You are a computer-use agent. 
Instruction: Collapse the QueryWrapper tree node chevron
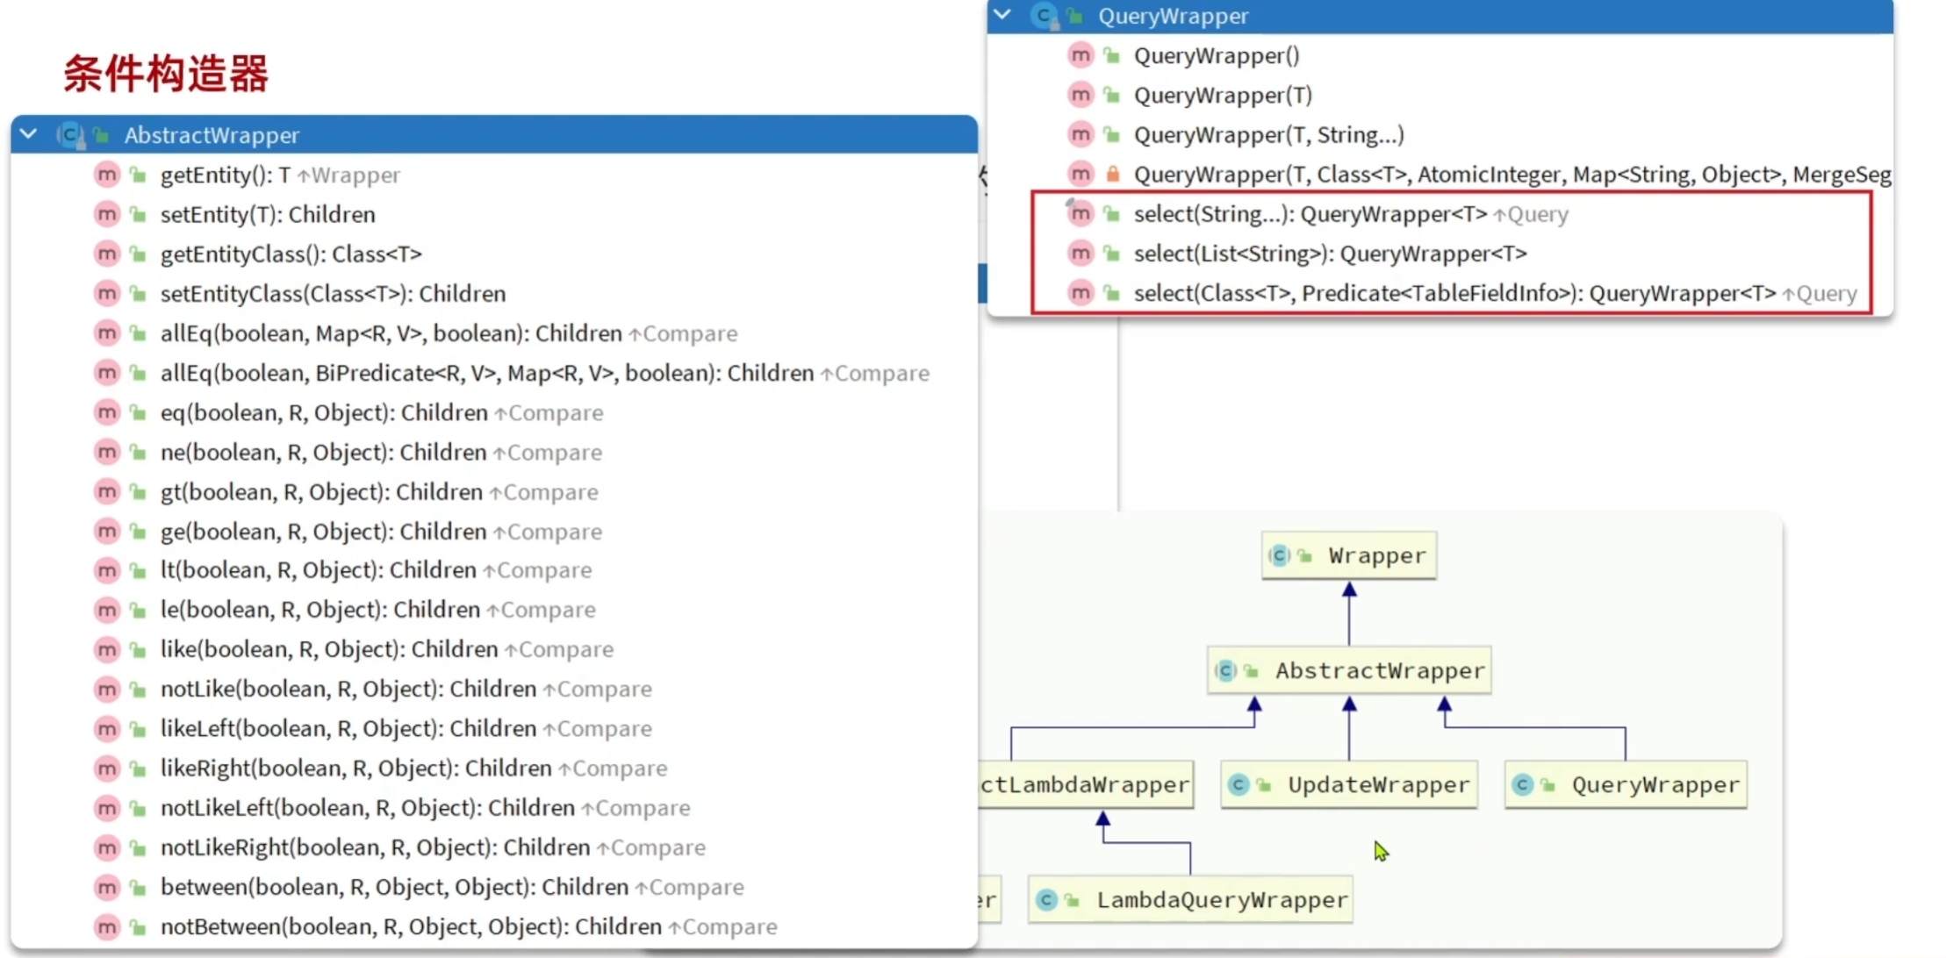pyautogui.click(x=1002, y=15)
